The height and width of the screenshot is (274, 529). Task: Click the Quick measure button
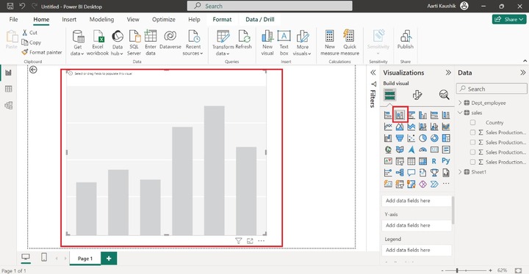click(350, 42)
